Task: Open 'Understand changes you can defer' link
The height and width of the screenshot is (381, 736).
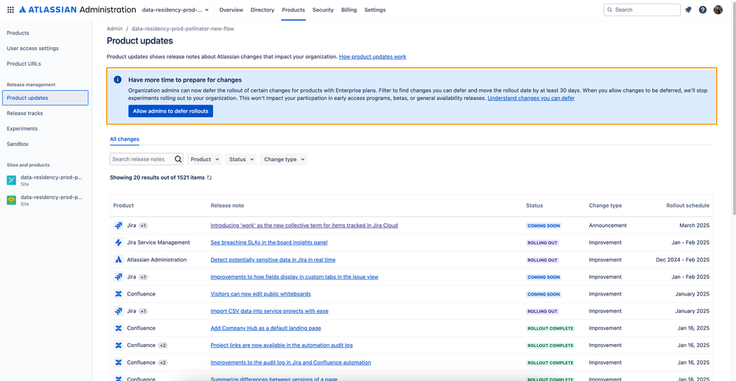Action: 531,99
